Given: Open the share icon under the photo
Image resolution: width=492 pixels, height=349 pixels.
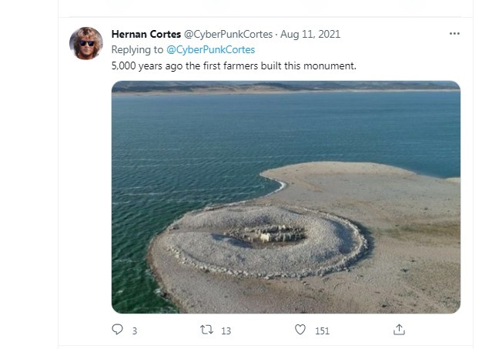Looking at the screenshot, I should 399,330.
